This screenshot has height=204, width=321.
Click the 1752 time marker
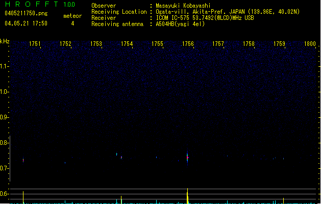click(x=65, y=44)
